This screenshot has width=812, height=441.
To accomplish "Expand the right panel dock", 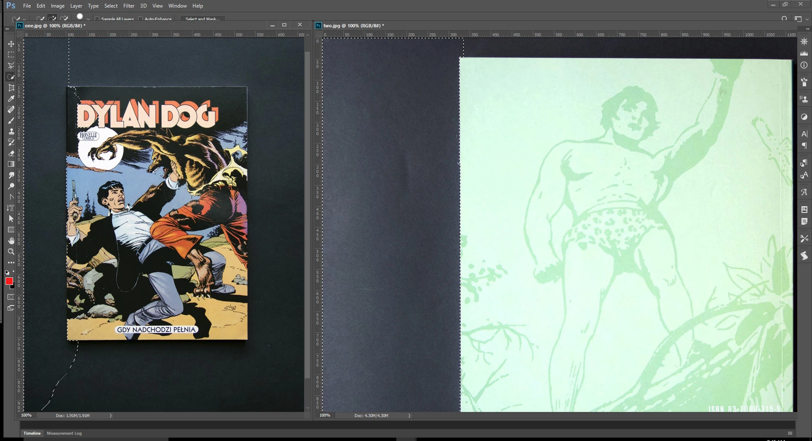I will click(807, 29).
